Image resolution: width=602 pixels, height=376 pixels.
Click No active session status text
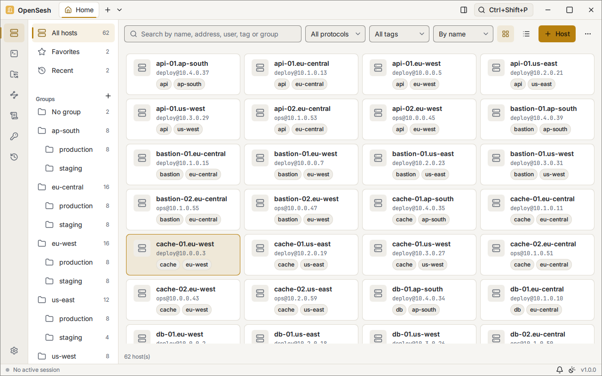point(37,370)
